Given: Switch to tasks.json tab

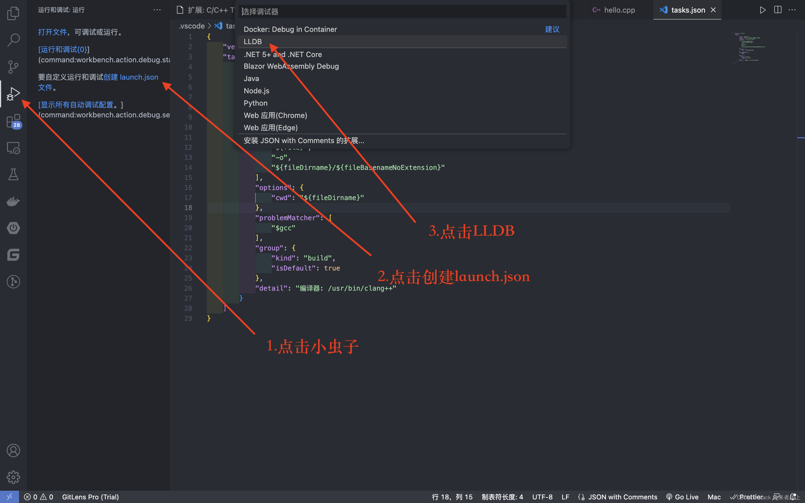Looking at the screenshot, I should click(687, 10).
